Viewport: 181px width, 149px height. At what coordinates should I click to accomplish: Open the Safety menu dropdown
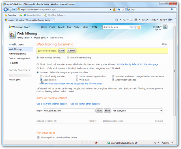(x=154, y=20)
